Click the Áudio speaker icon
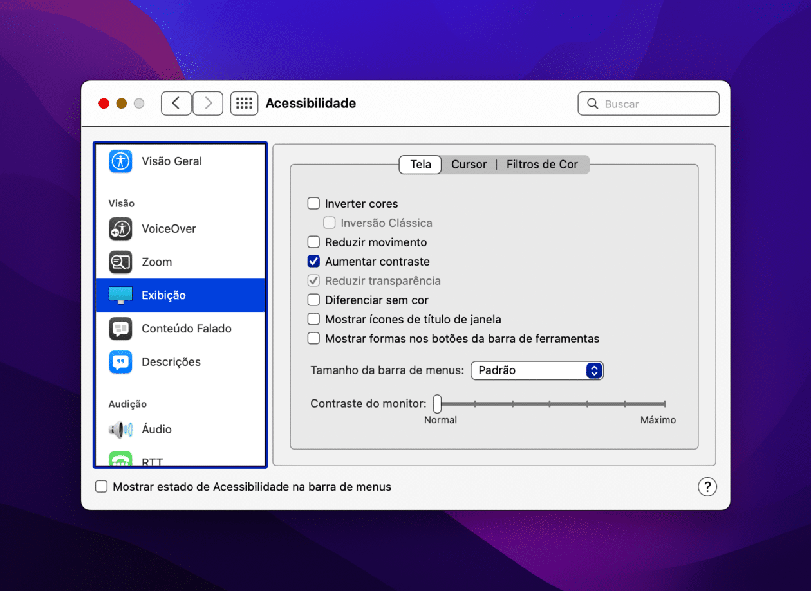The width and height of the screenshot is (811, 591). (x=120, y=429)
